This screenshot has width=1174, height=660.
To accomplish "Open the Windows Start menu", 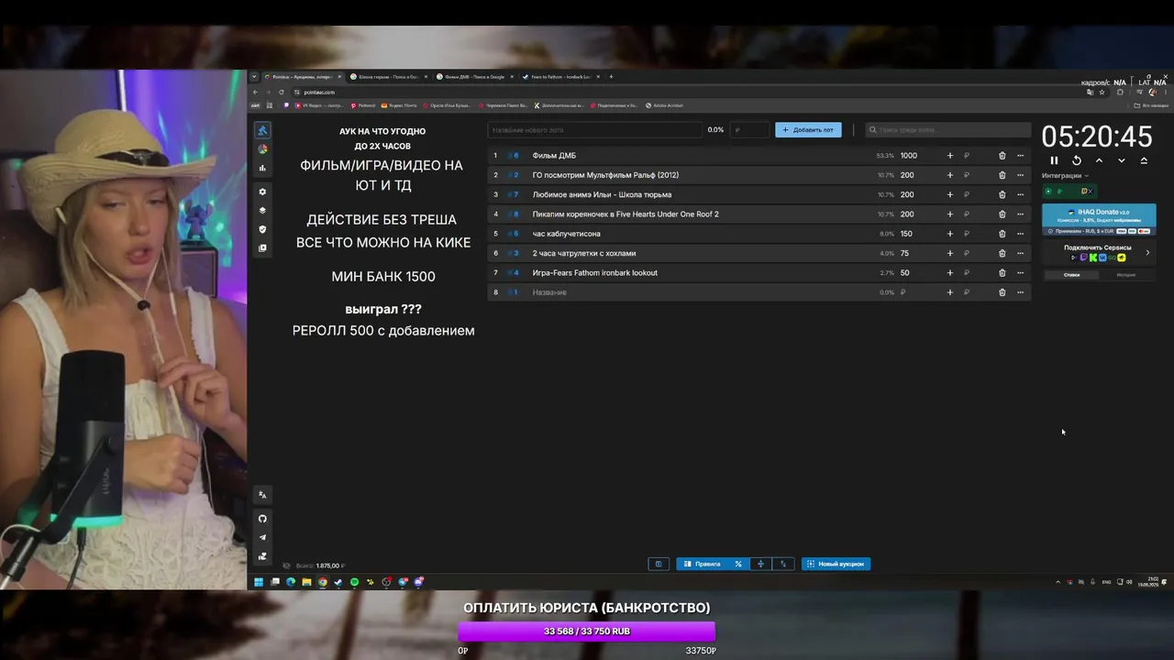I will tap(259, 582).
